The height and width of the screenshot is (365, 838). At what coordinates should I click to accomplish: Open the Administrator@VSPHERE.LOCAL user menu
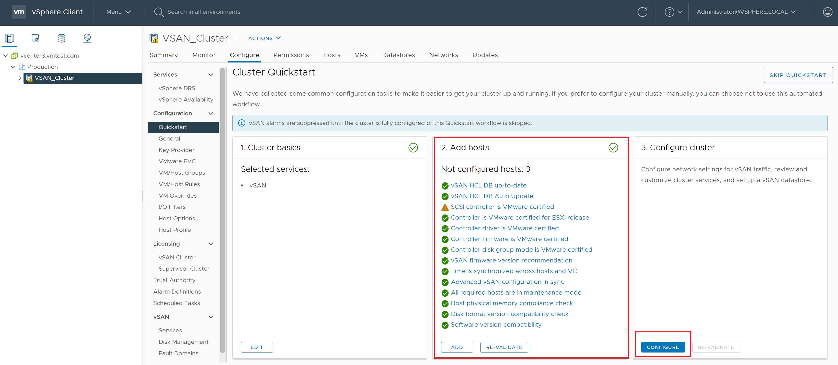745,12
